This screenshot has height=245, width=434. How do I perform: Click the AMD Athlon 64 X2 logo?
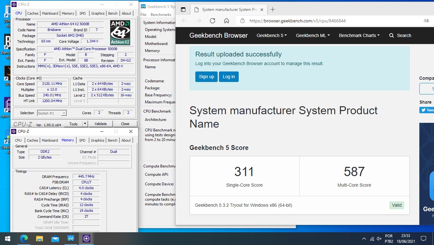[x=120, y=33]
